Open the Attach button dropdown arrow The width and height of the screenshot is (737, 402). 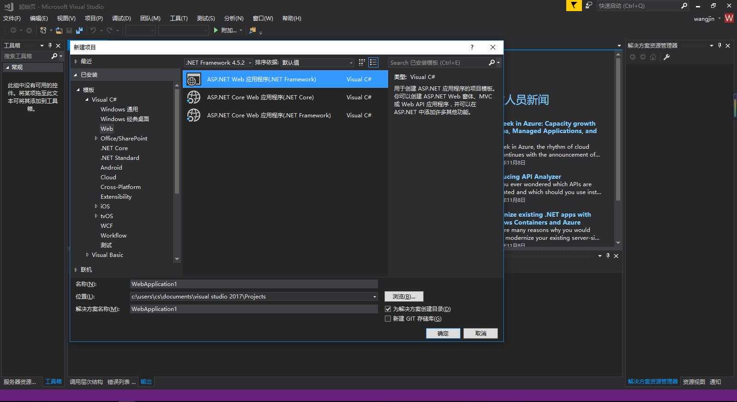240,30
